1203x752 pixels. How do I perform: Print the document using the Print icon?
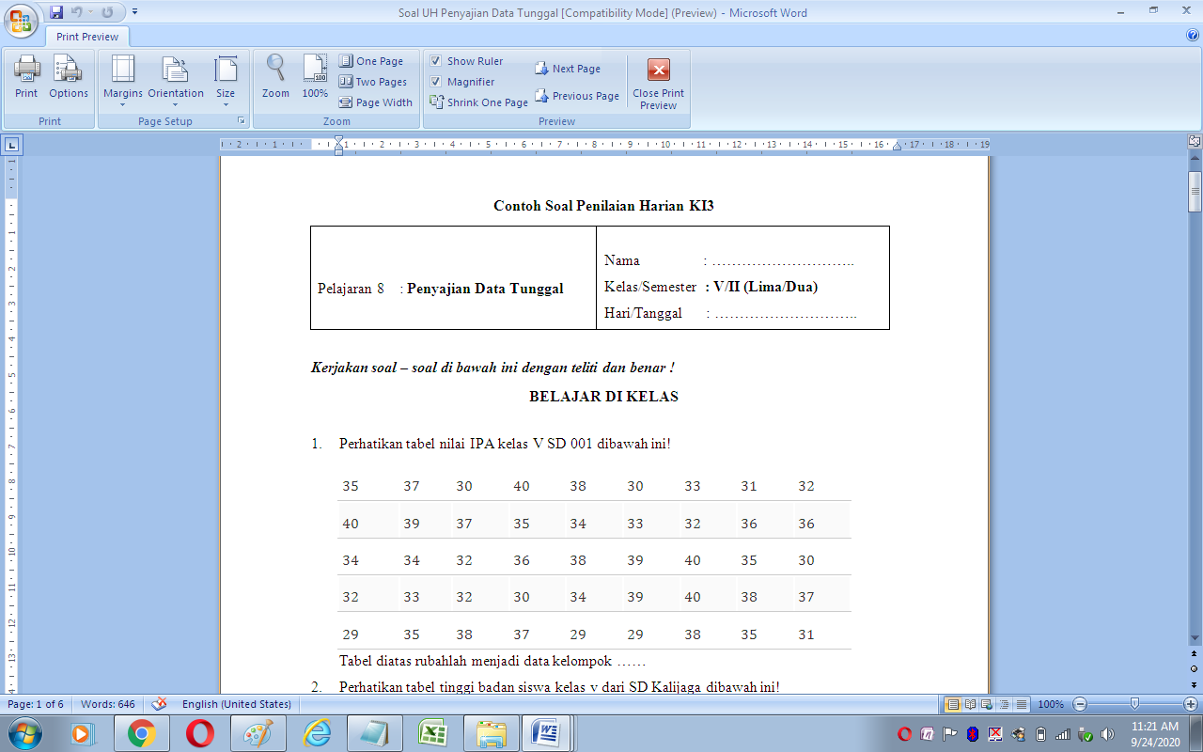(x=26, y=76)
